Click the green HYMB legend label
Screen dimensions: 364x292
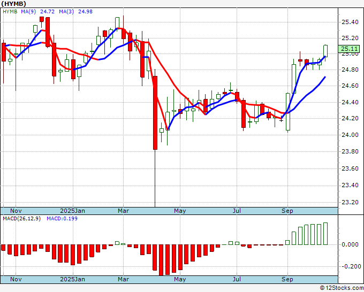tap(10, 12)
